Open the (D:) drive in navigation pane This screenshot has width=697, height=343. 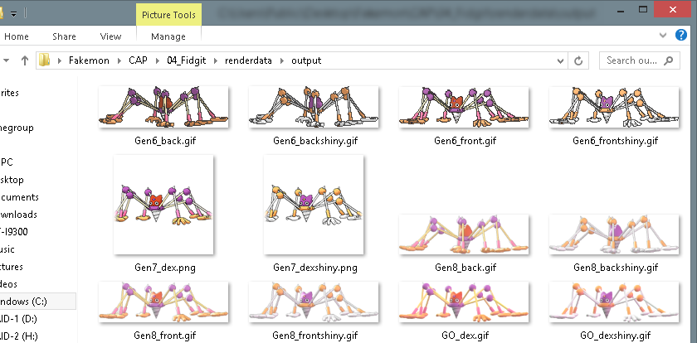click(18, 319)
